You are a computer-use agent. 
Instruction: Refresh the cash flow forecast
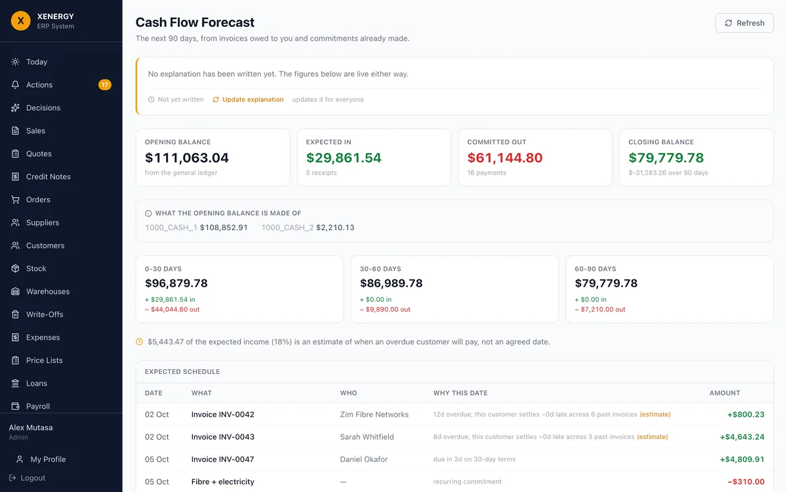click(x=744, y=23)
